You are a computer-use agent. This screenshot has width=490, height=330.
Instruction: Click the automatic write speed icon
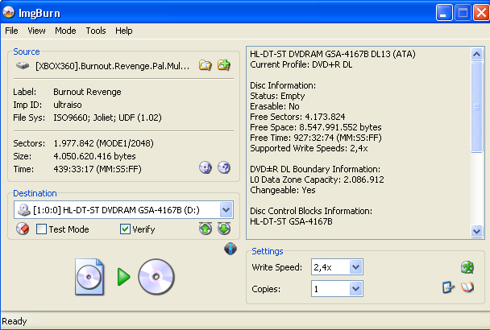[467, 267]
